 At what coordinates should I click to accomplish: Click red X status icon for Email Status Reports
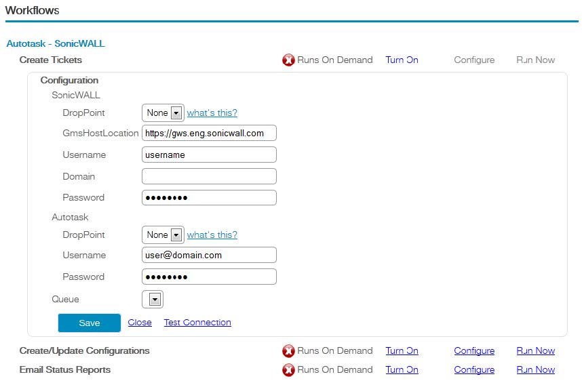[288, 370]
